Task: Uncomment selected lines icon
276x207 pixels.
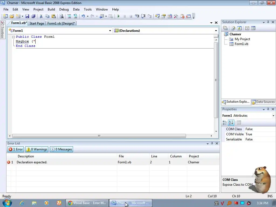Action: [x=75, y=16]
